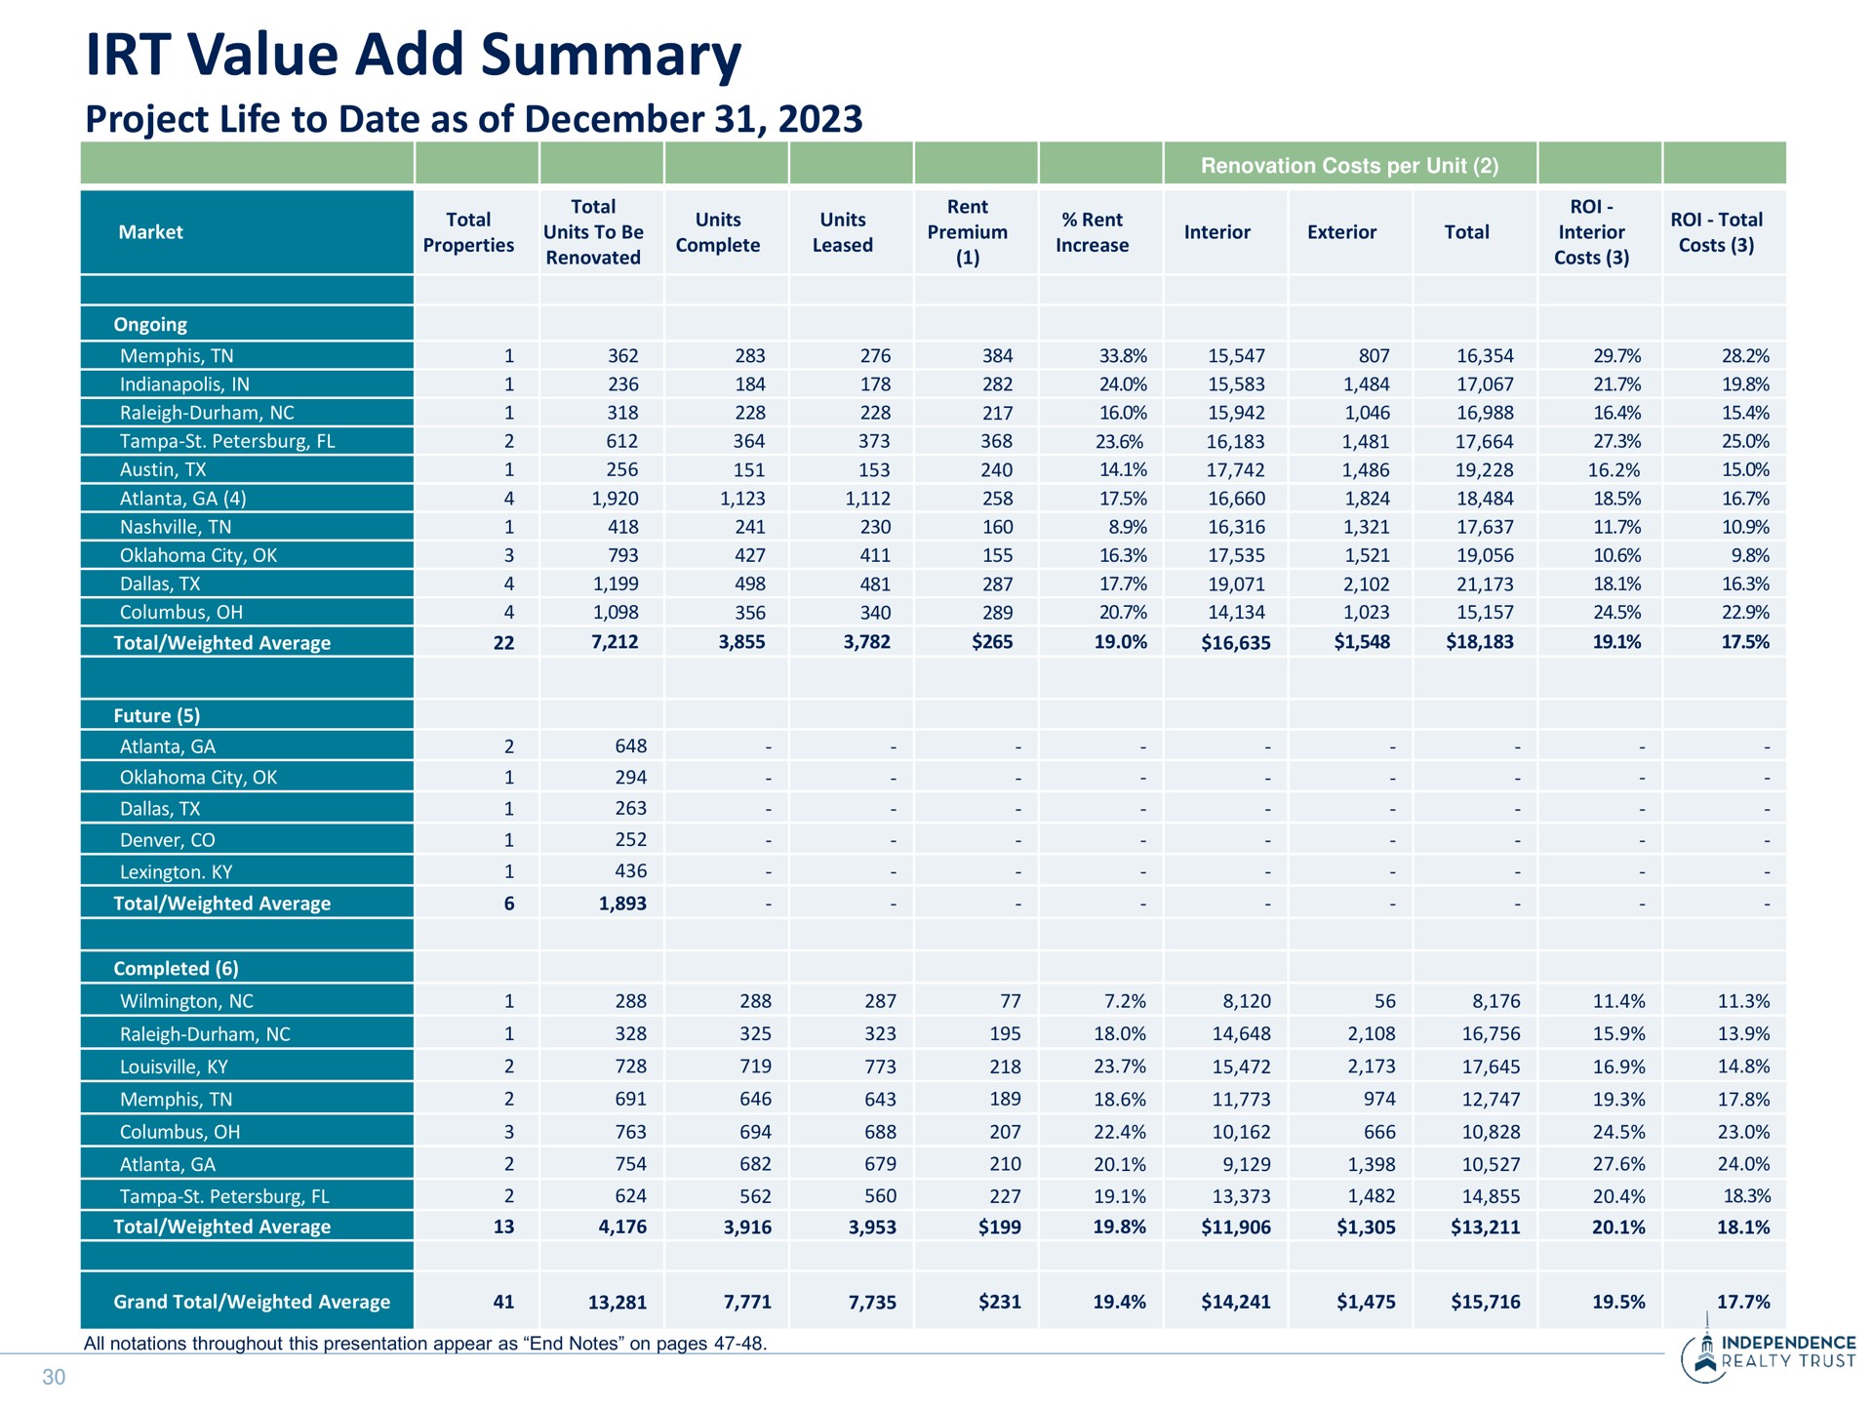The width and height of the screenshot is (1873, 1409).
Task: Select the 'Lexington. KY' row label
Action: (x=176, y=871)
